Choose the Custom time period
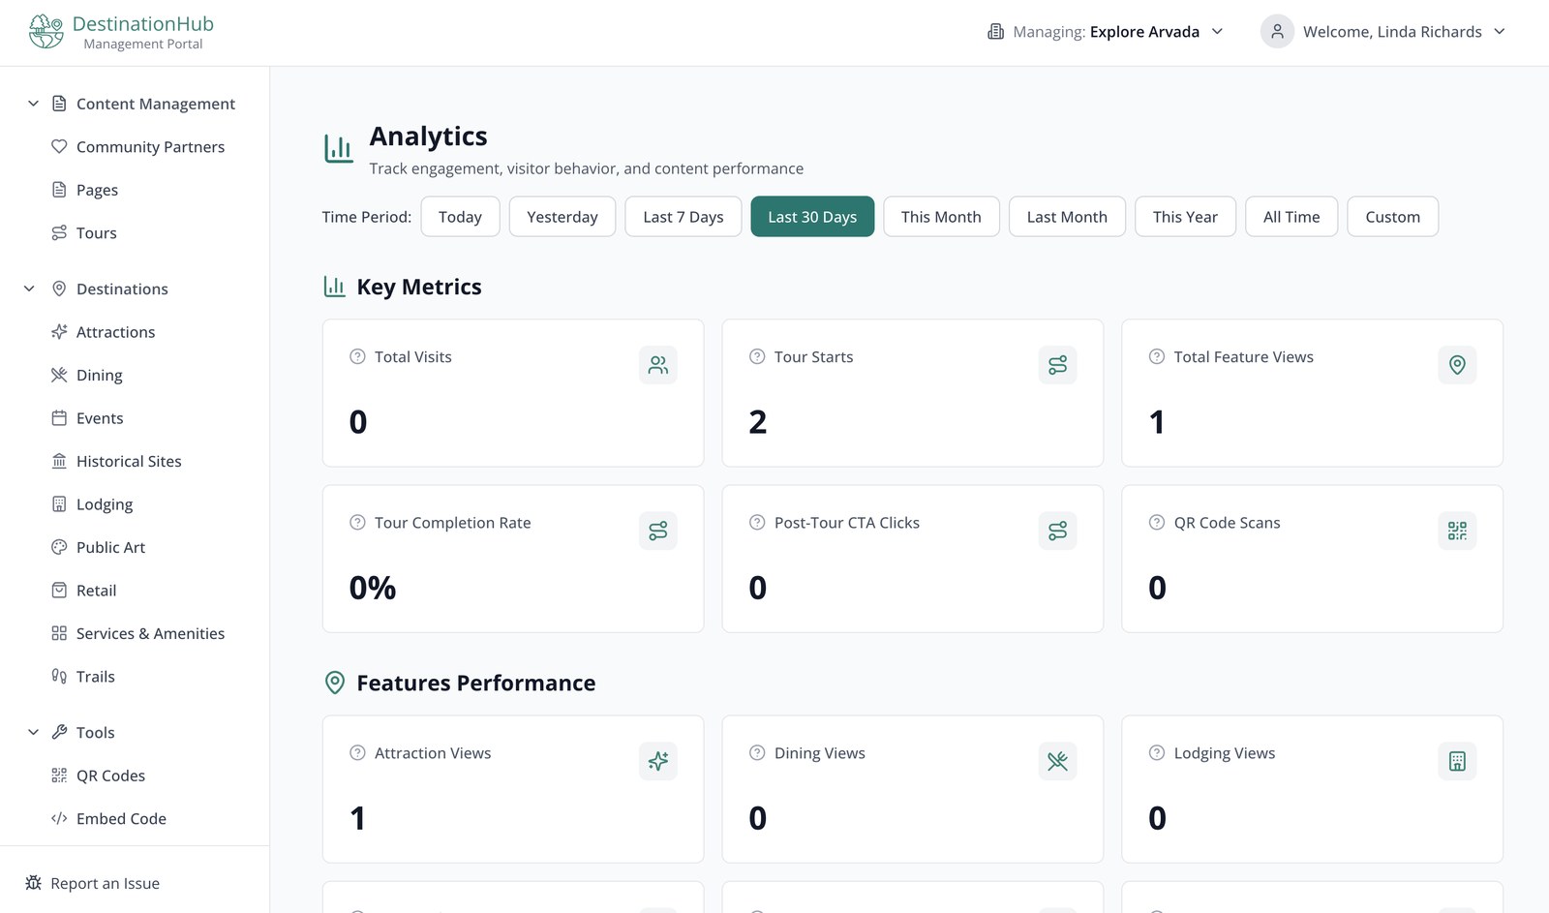This screenshot has width=1549, height=913. pos(1393,217)
